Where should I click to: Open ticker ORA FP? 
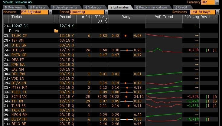(18, 60)
